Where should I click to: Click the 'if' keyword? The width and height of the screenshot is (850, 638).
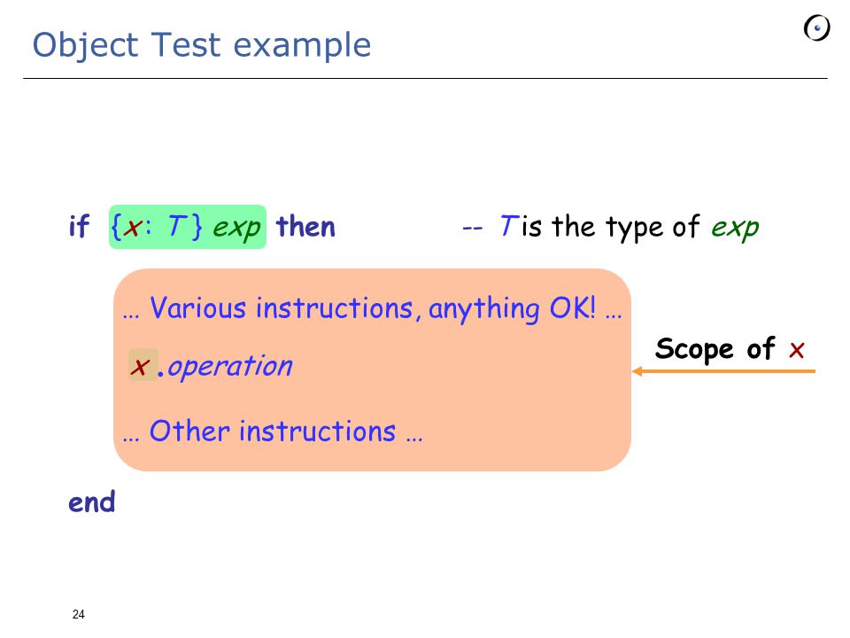pyautogui.click(x=79, y=226)
